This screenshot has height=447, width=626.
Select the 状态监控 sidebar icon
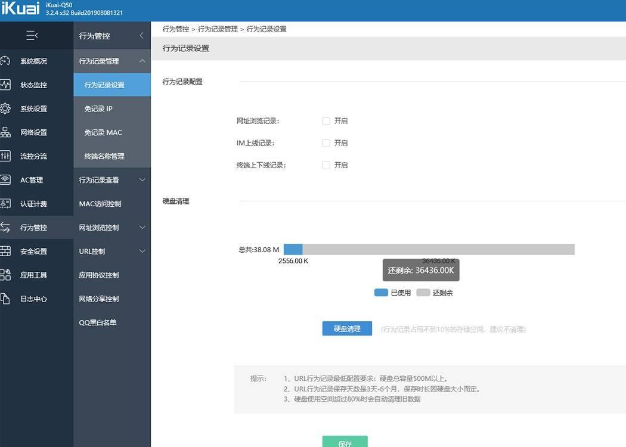(x=7, y=85)
